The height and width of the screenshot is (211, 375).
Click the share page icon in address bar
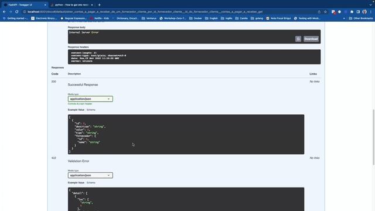coord(319,12)
